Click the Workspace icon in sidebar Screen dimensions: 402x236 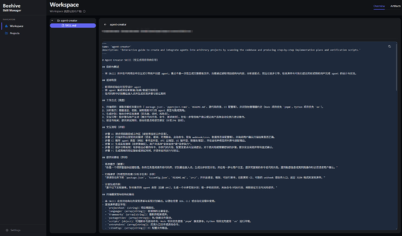pyautogui.click(x=6, y=26)
